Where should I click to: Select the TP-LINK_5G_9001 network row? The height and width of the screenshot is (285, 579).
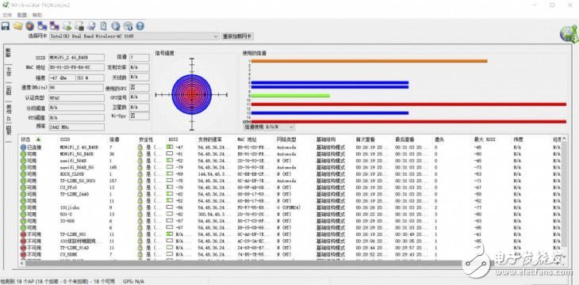(x=292, y=180)
